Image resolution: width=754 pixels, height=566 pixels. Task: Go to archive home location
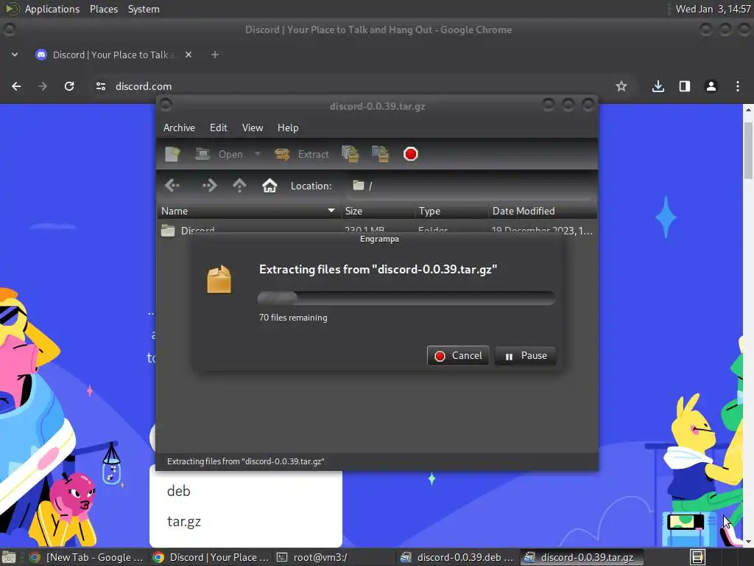(269, 186)
